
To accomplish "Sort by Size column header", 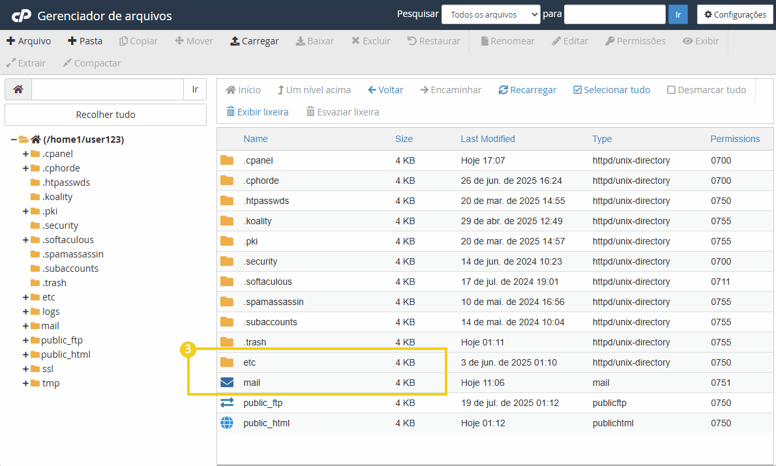I will [x=404, y=139].
